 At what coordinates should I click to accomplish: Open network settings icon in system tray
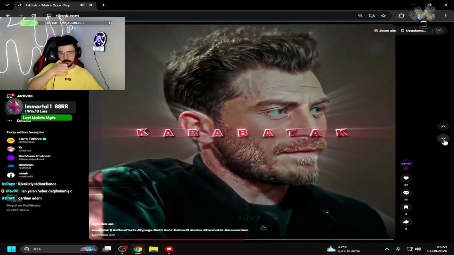[409, 249]
